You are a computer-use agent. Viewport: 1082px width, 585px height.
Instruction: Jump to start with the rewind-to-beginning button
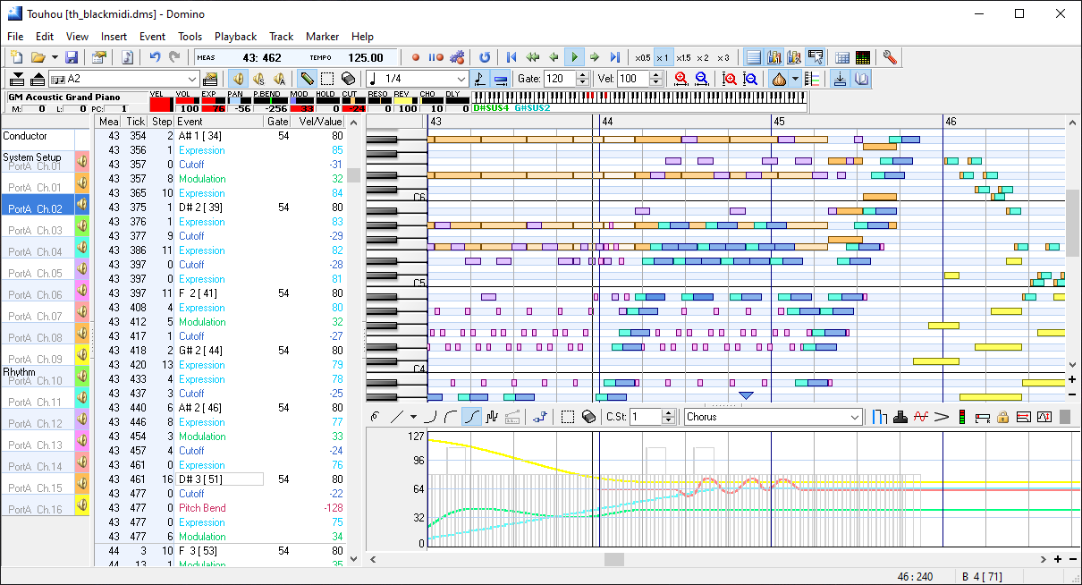(511, 57)
